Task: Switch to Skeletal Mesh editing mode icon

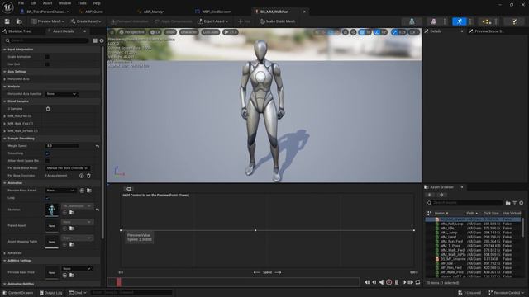Action: pos(433,21)
